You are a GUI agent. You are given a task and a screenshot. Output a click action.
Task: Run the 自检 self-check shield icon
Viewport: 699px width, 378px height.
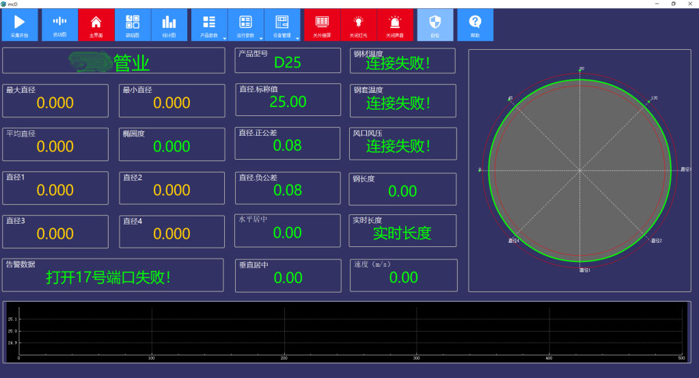tap(435, 25)
